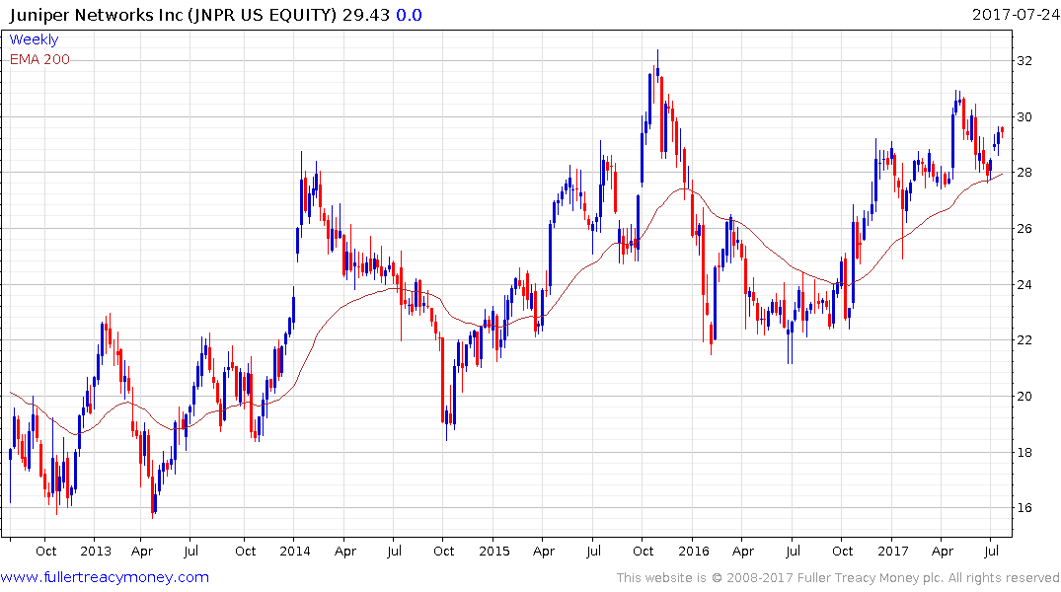Click the 2015 year label on time axis
Screen dimensions: 1061x592
click(x=493, y=551)
